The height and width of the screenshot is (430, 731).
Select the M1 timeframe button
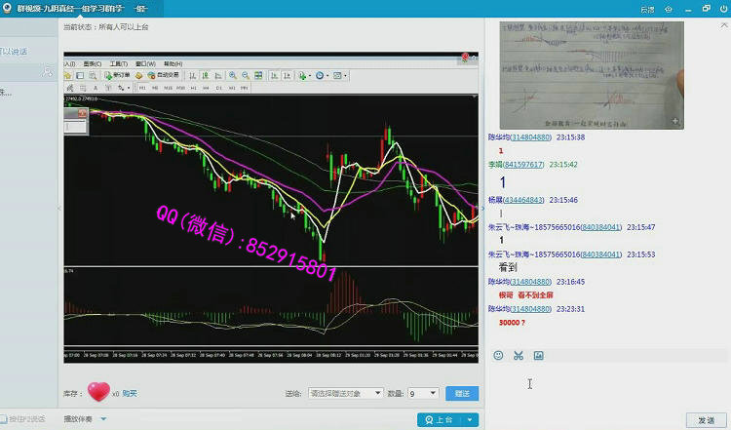[142, 88]
